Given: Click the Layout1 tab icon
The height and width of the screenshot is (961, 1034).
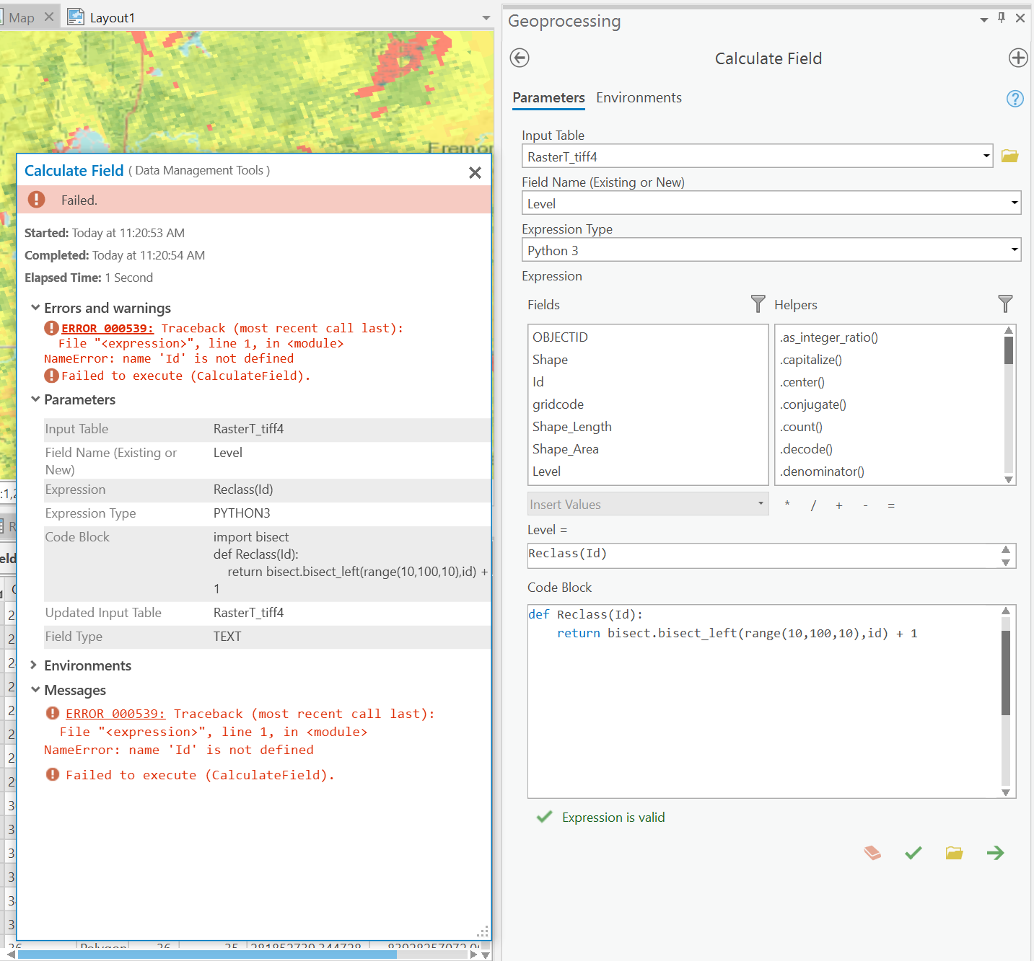Looking at the screenshot, I should point(76,17).
